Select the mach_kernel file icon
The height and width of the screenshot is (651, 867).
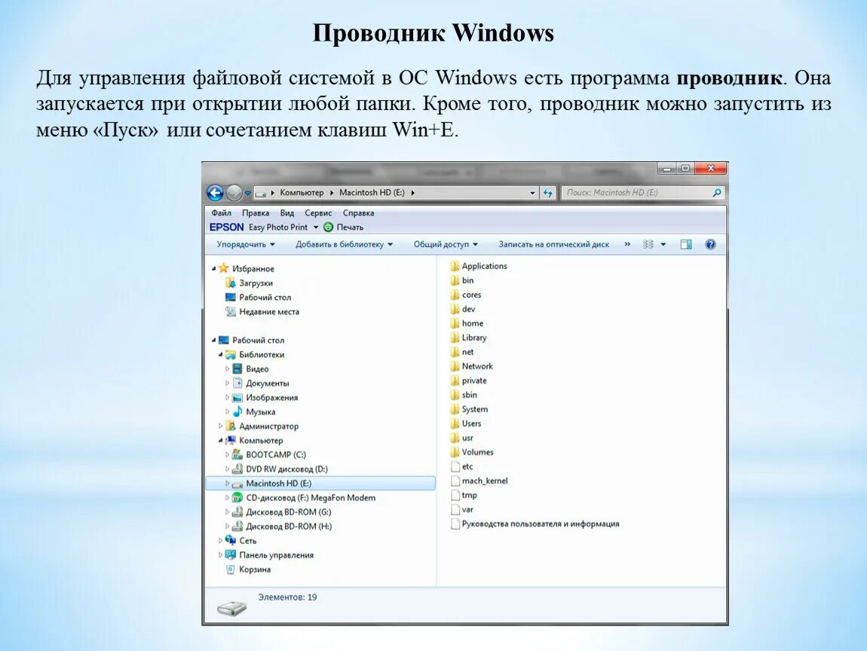(x=455, y=481)
